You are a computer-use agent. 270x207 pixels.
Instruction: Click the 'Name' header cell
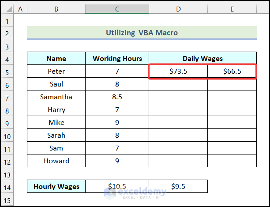point(56,58)
